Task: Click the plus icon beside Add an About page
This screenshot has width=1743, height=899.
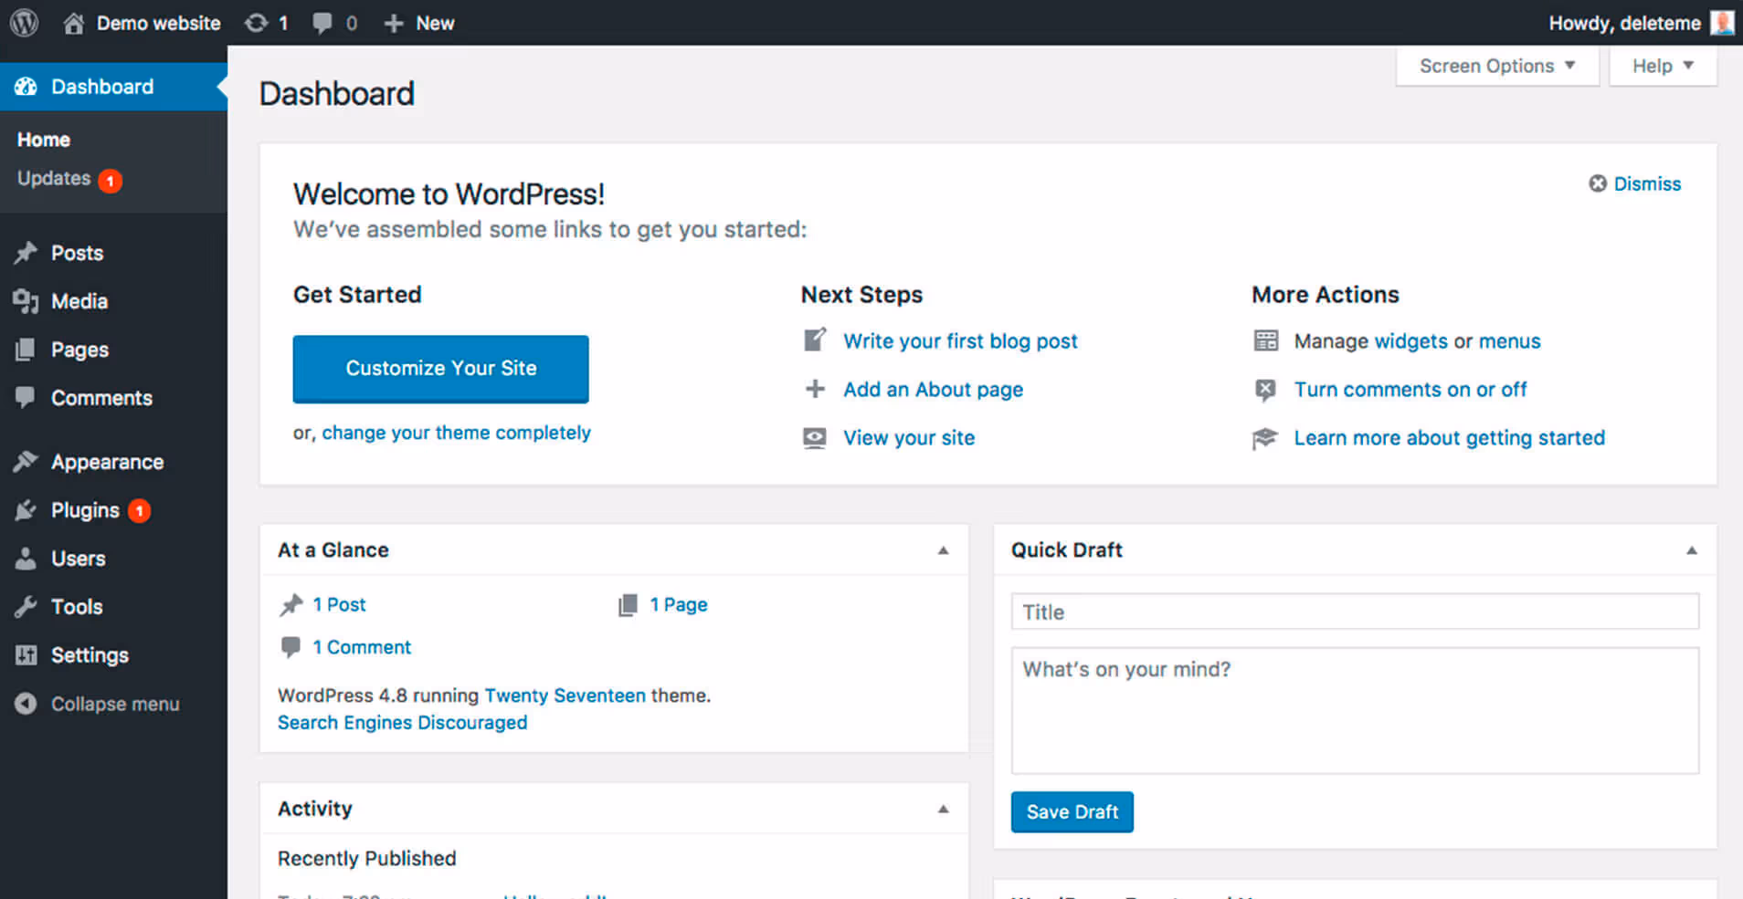Action: [x=815, y=389]
